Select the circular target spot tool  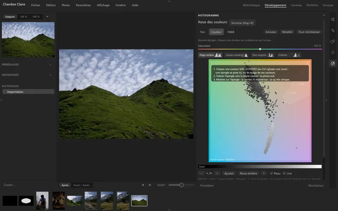point(333,52)
